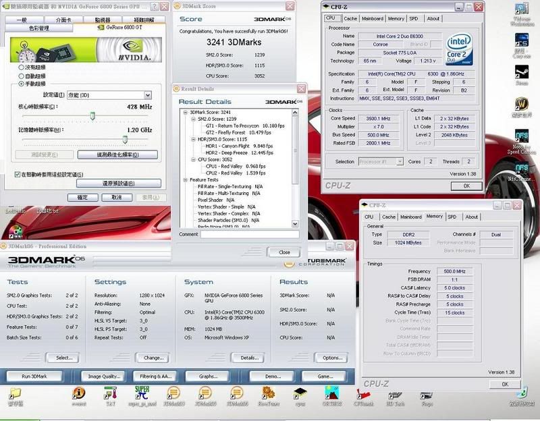The image size is (540, 421).
Task: Switch to the Cache tab in CPU-Z
Action: coord(350,19)
